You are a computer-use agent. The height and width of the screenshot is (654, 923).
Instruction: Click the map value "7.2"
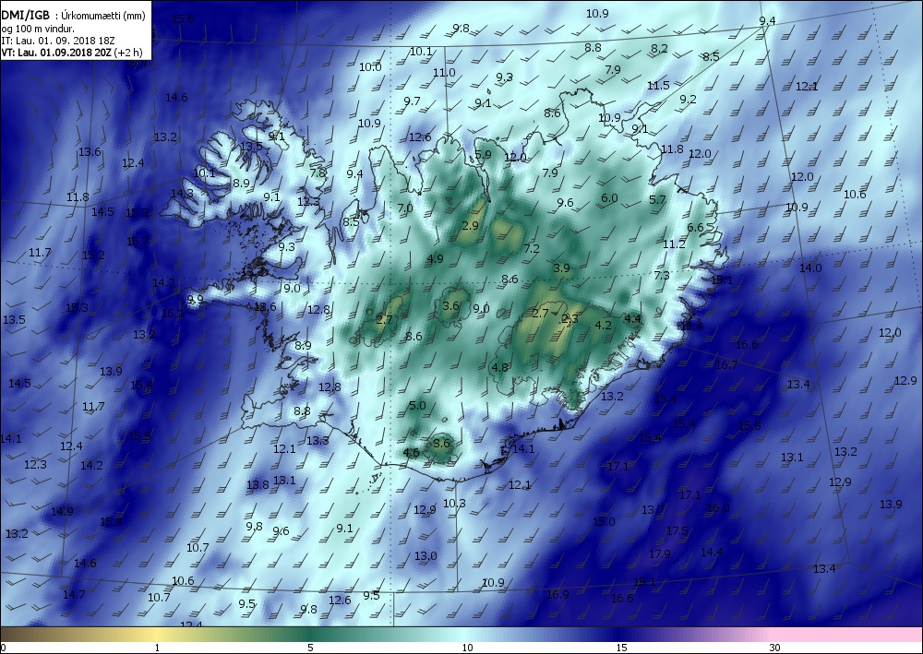pyautogui.click(x=532, y=248)
